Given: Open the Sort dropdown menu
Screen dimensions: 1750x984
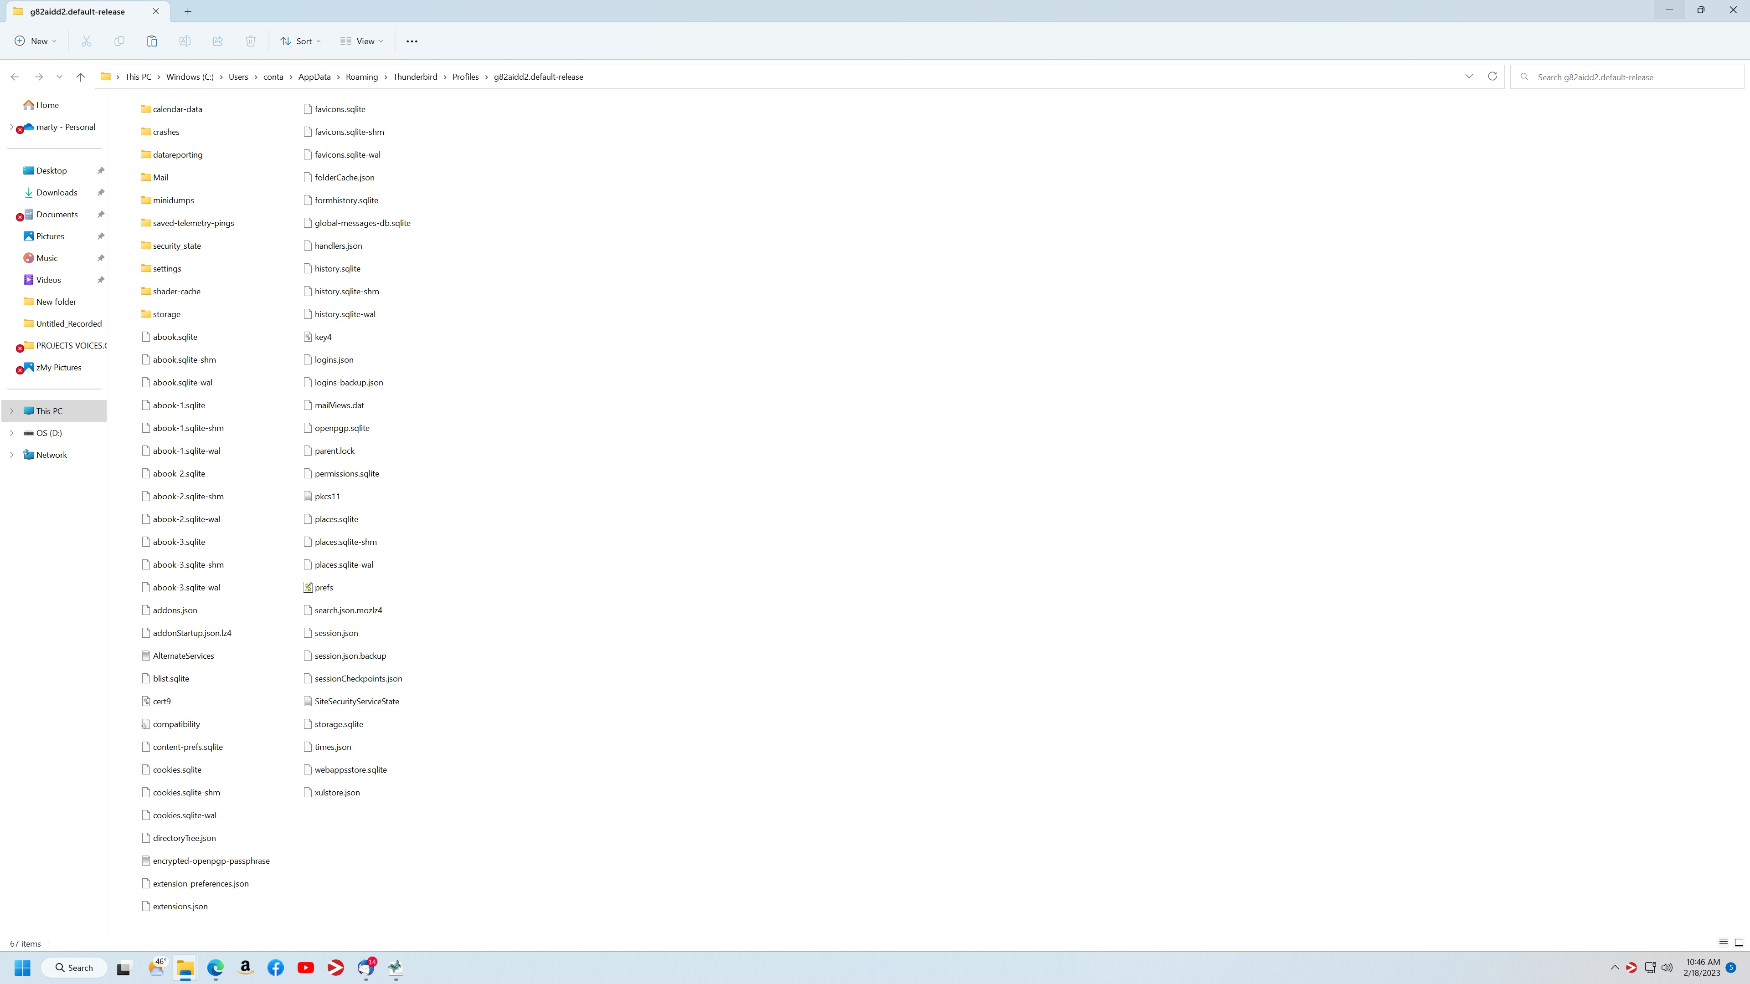Looking at the screenshot, I should point(300,41).
